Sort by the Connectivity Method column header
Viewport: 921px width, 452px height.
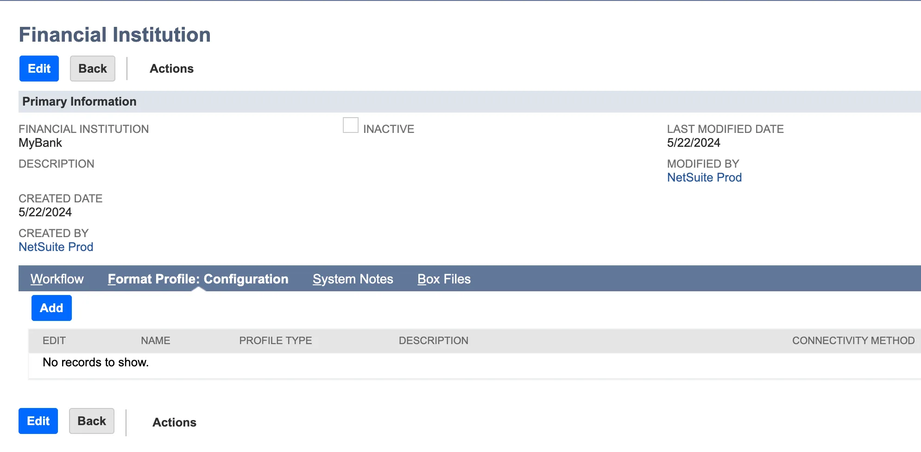[x=853, y=340]
